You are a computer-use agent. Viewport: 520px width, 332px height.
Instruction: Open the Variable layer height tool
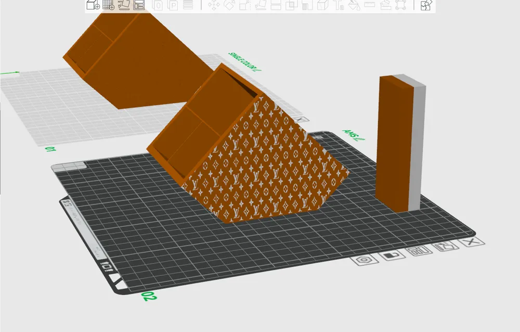point(188,5)
